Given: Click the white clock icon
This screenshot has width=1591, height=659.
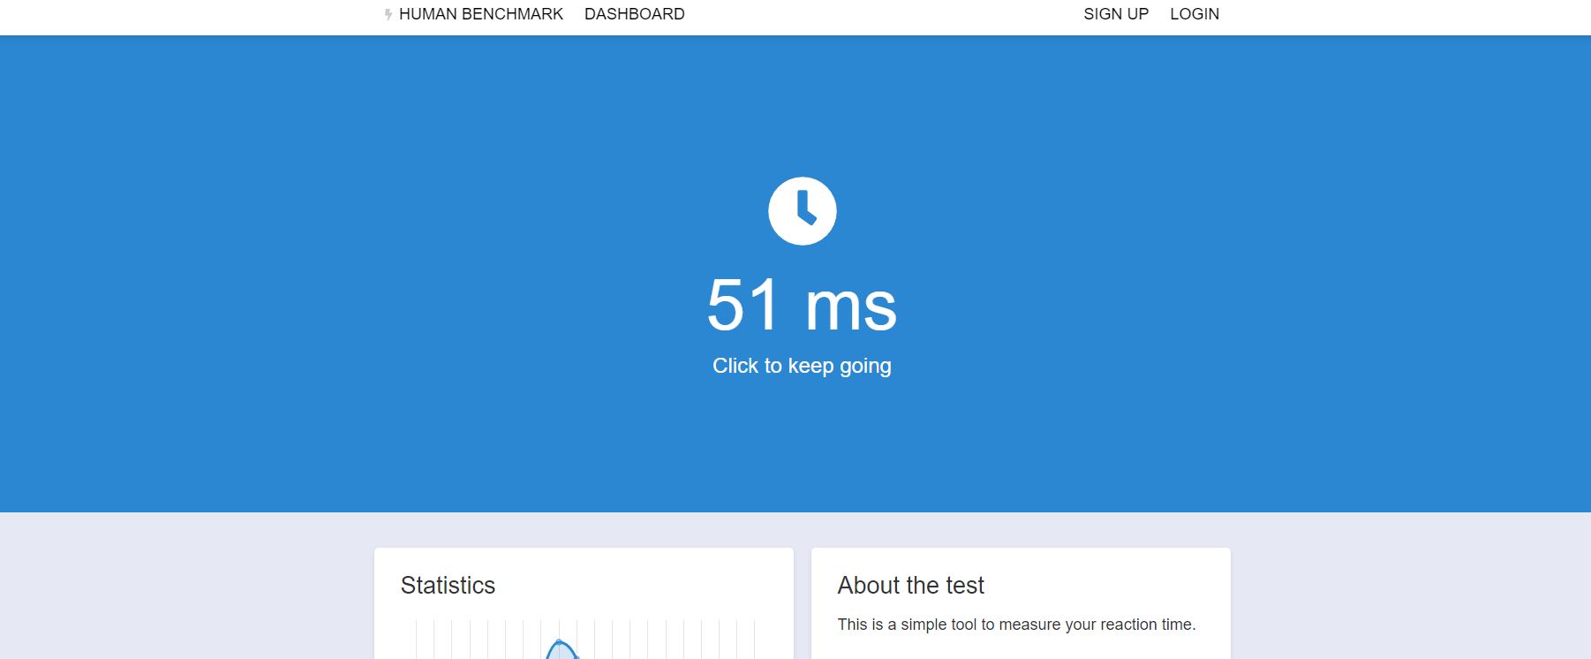Looking at the screenshot, I should click(802, 211).
